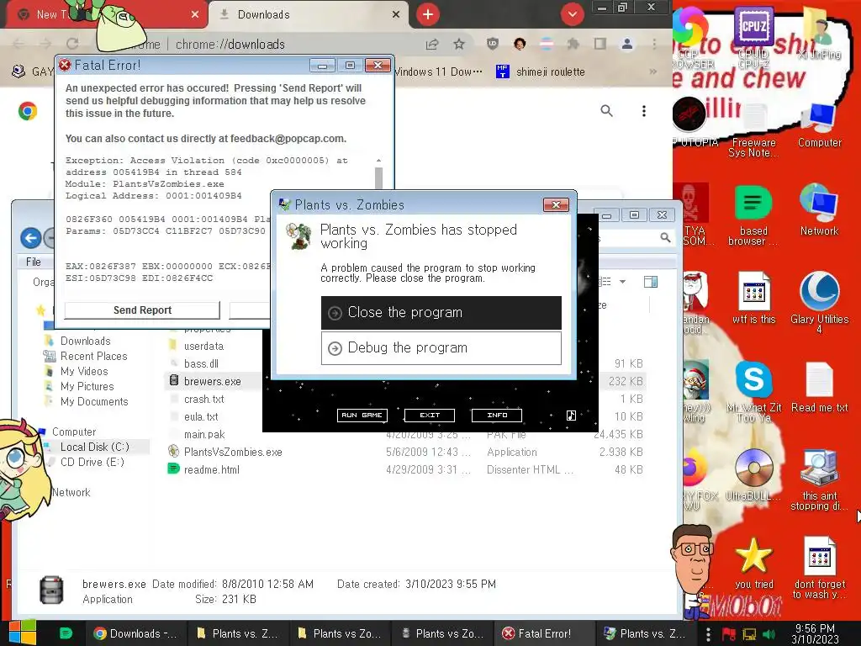Open the Windows Start button
The image size is (861, 646).
coord(22,633)
